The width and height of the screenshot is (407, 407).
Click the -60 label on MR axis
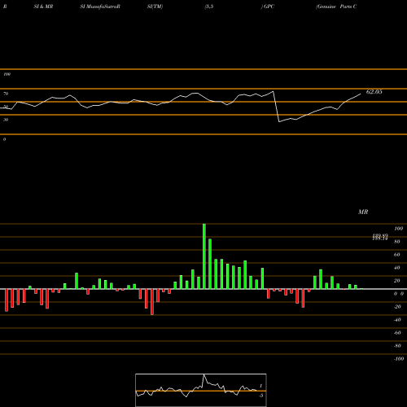click(x=397, y=333)
